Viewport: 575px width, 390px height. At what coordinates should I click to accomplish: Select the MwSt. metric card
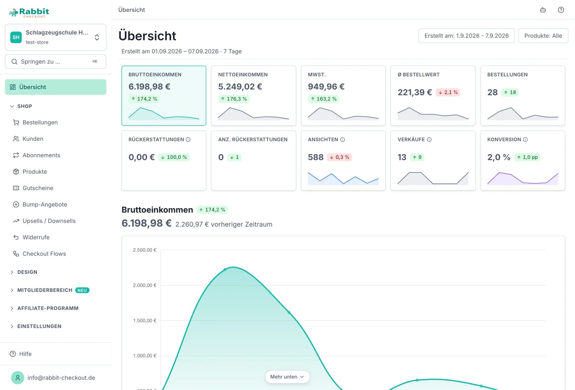(x=343, y=96)
